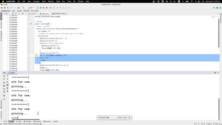This screenshot has width=222, height=125.
Task: Switch to the README.markdown editor tab
Action: tap(60, 14)
